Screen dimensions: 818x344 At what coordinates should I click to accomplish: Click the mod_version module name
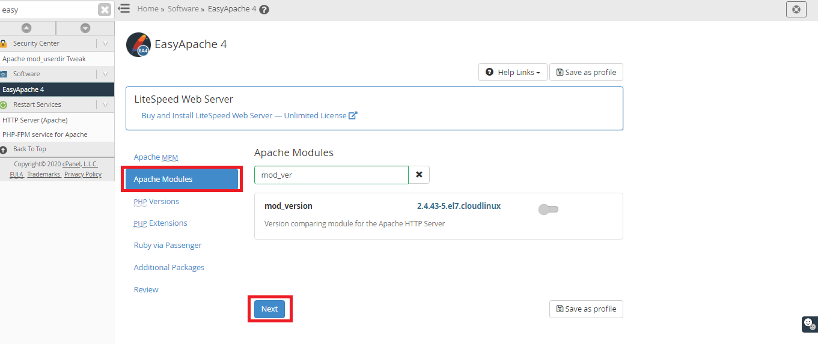[x=288, y=206]
